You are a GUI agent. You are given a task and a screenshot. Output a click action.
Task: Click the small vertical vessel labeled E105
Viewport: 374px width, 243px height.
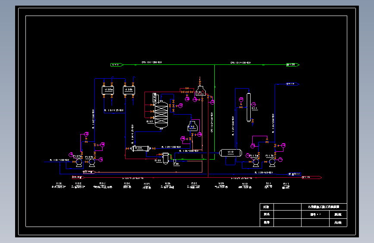coord(166,159)
